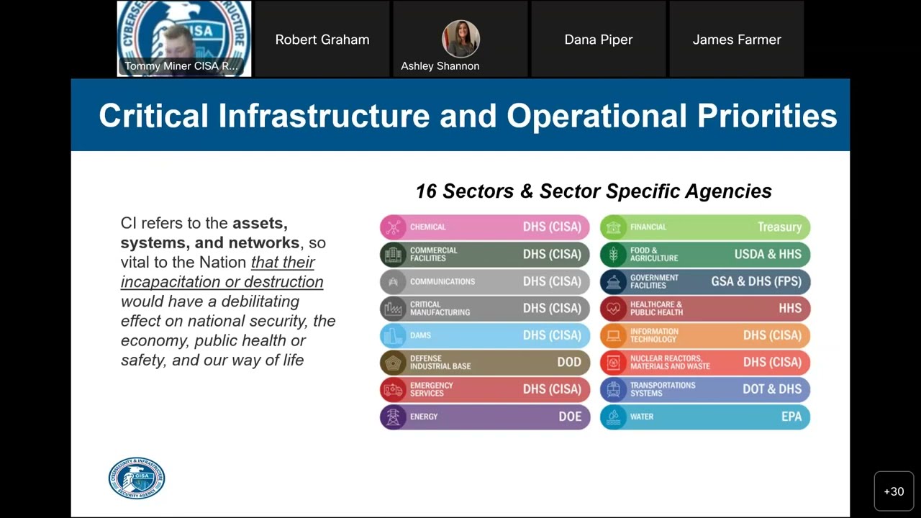Click the Chemical sector icon

394,227
